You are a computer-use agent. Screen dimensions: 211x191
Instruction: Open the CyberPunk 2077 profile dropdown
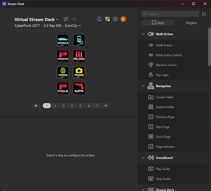(x=48, y=26)
